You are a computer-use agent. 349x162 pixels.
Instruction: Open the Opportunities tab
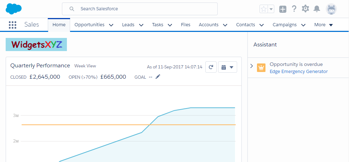(x=90, y=25)
